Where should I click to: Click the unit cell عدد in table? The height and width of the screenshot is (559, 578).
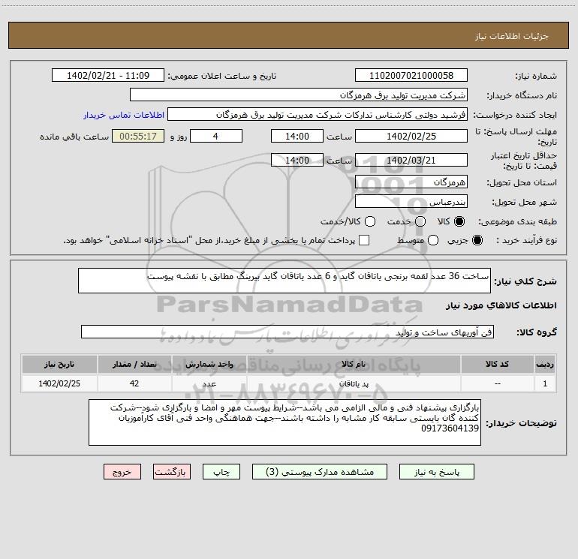[x=209, y=384]
